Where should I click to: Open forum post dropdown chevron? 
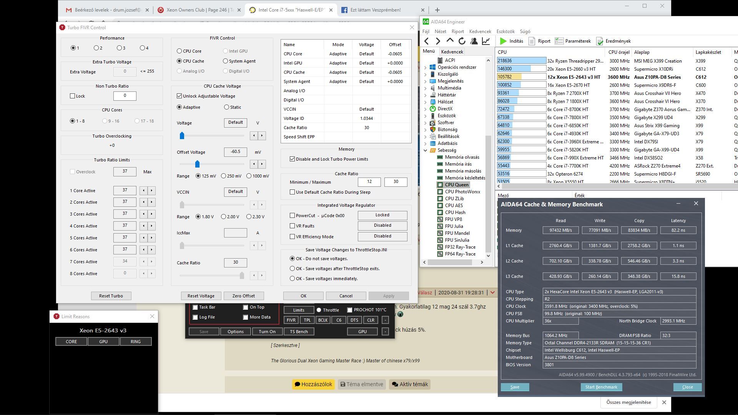(x=492, y=293)
